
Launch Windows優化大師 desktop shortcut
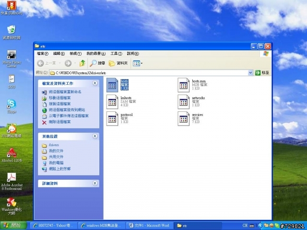[x=12, y=206]
